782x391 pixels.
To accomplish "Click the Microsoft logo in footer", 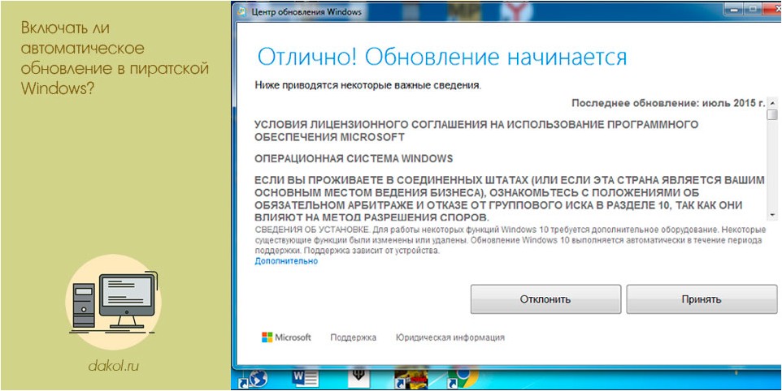I will coord(286,337).
